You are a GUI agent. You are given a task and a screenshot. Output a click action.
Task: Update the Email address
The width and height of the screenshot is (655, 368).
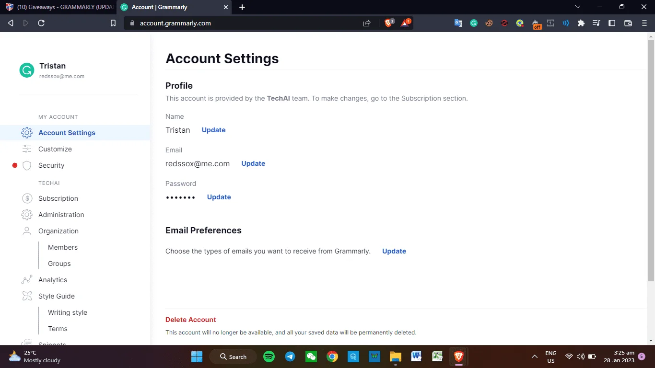(x=253, y=163)
